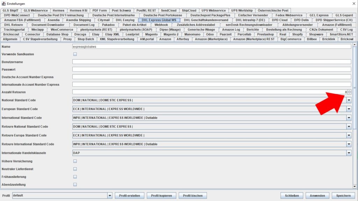Open the Trackingportal tab
Image resolution: width=358 pixels, height=201 pixels.
tap(14, 30)
